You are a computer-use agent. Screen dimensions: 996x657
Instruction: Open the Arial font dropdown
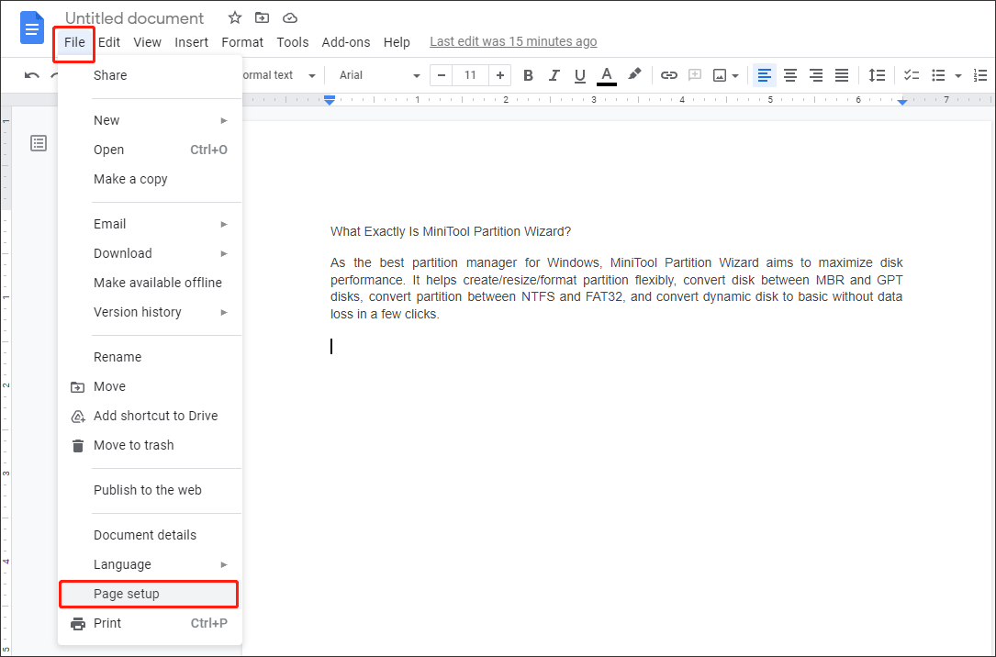(379, 75)
